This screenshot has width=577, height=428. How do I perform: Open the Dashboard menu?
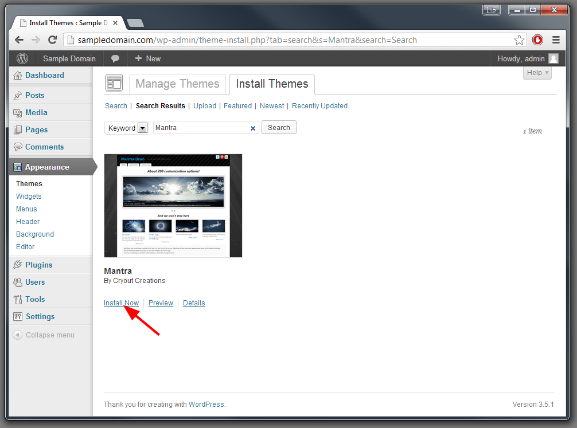(51, 76)
